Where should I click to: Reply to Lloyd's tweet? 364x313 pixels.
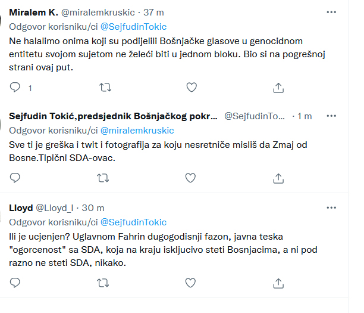[16, 283]
